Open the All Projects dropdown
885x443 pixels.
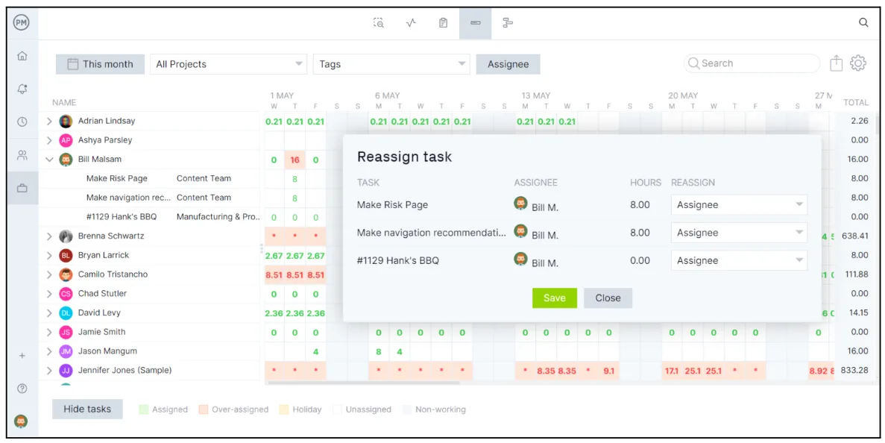pos(228,64)
